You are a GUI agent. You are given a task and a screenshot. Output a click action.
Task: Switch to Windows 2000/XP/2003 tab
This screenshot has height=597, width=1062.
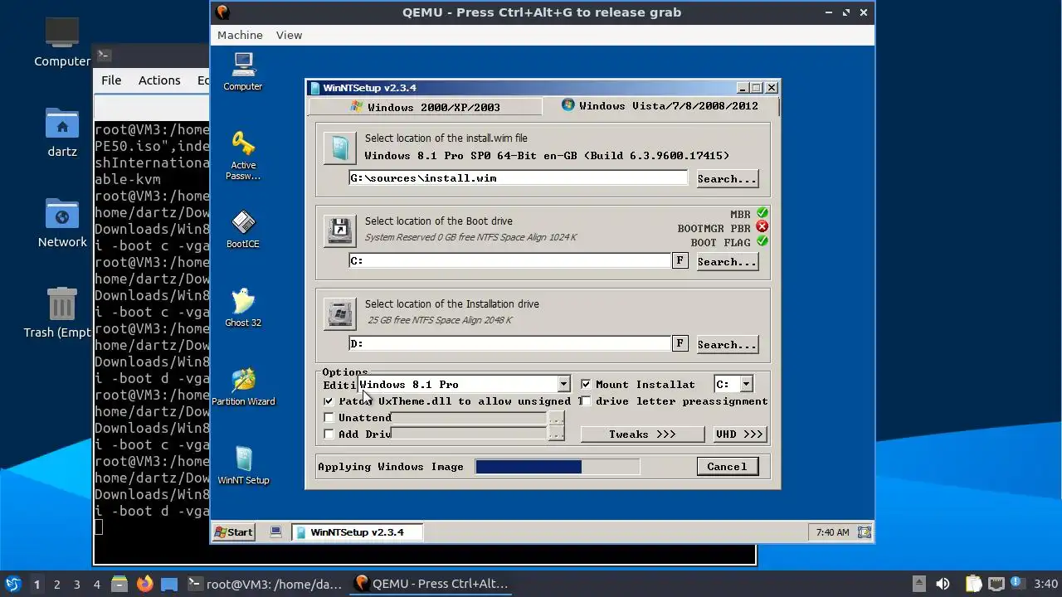click(x=425, y=107)
